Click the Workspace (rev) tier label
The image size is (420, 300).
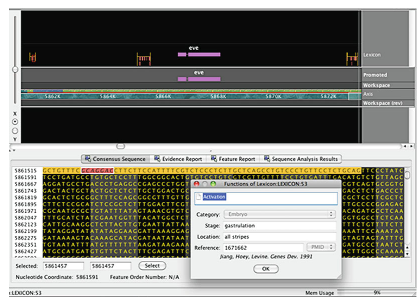pyautogui.click(x=383, y=103)
